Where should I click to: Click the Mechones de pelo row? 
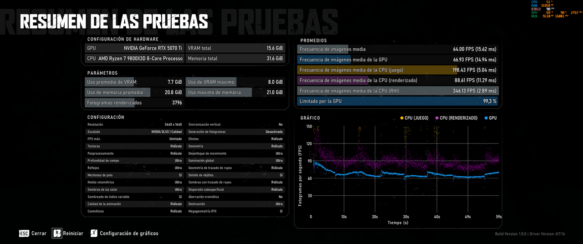134,175
